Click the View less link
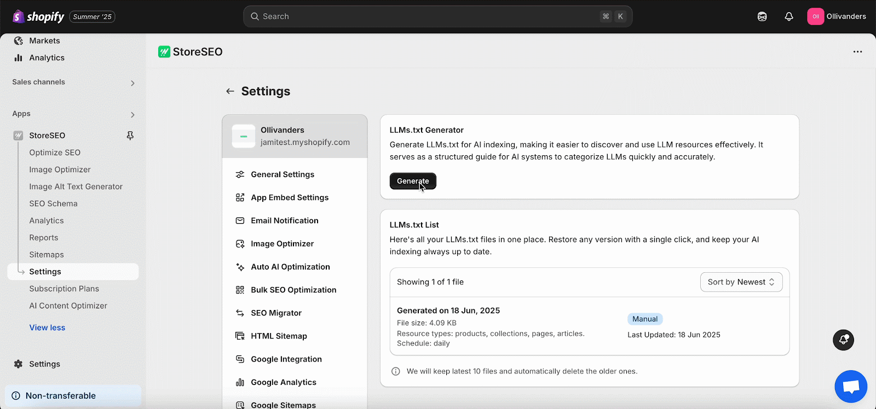 tap(47, 328)
